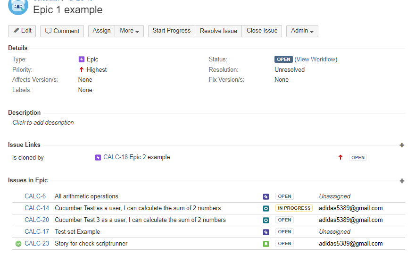Click the Epic issue type icon
The image size is (415, 264).
coord(82,60)
